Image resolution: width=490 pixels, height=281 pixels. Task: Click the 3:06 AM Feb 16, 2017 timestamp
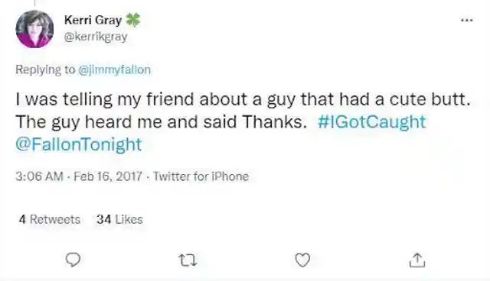point(79,176)
